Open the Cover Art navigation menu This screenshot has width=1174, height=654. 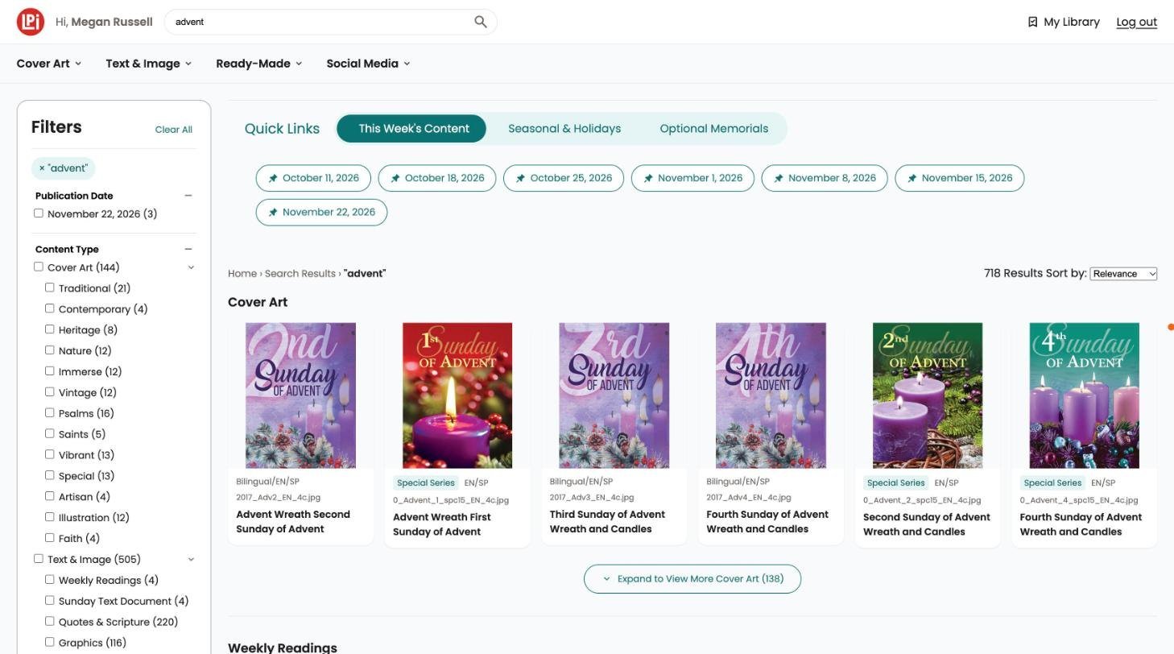coord(49,64)
